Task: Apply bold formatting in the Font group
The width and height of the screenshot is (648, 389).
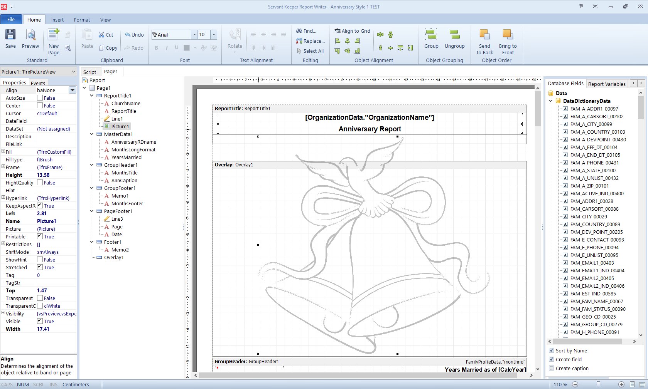Action: pyautogui.click(x=156, y=48)
